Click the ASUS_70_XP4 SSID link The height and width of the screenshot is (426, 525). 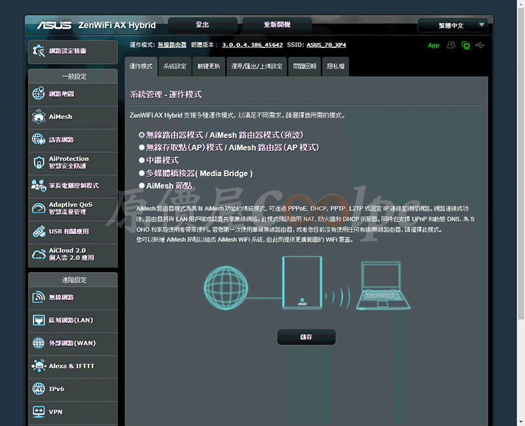pyautogui.click(x=326, y=45)
